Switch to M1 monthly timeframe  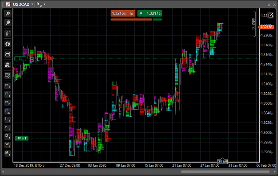click(8, 153)
